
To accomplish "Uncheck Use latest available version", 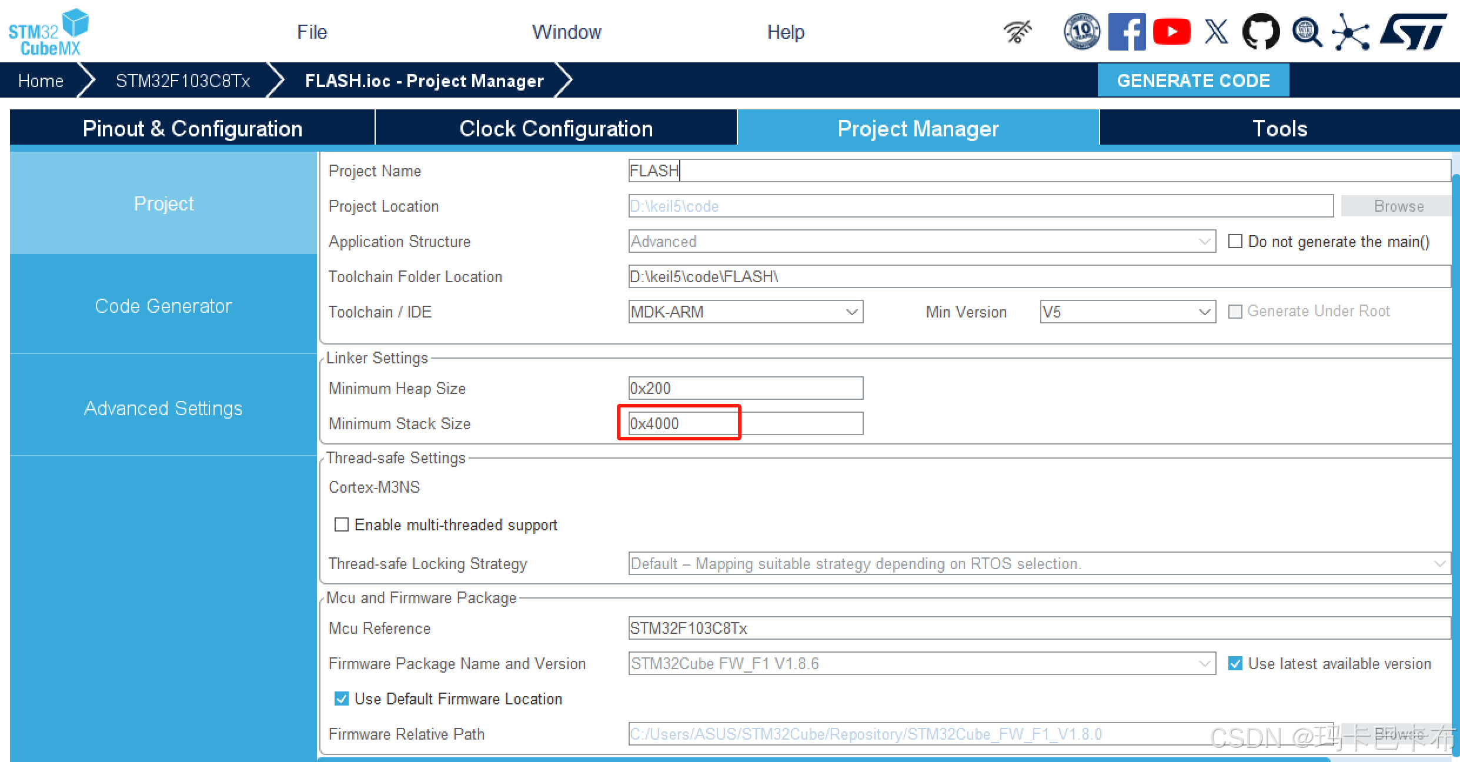I will 1235,664.
